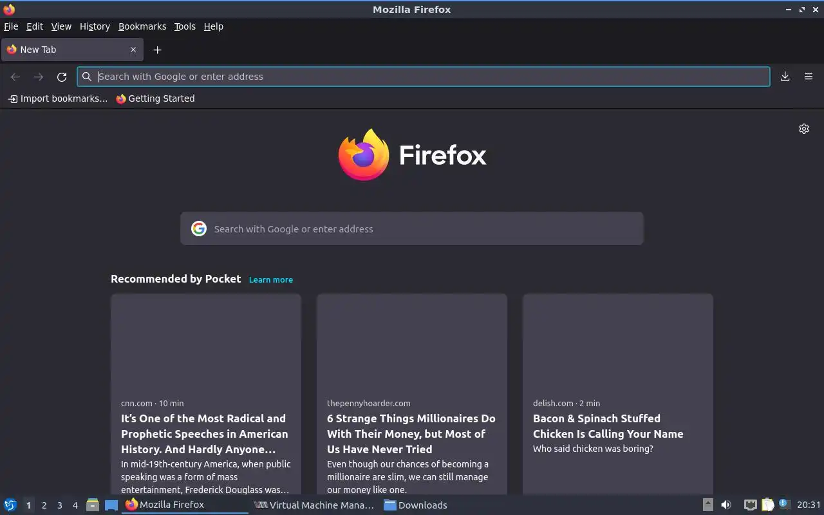Switch to workspace 1 in taskbar

pos(28,505)
